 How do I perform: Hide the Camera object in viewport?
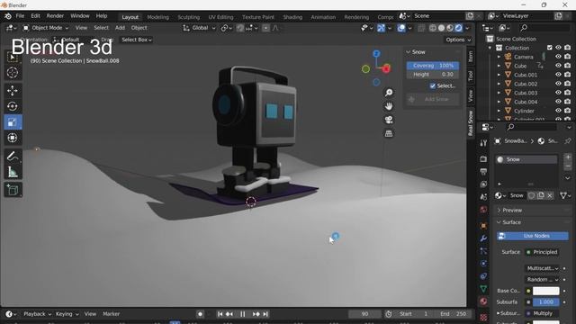point(558,57)
